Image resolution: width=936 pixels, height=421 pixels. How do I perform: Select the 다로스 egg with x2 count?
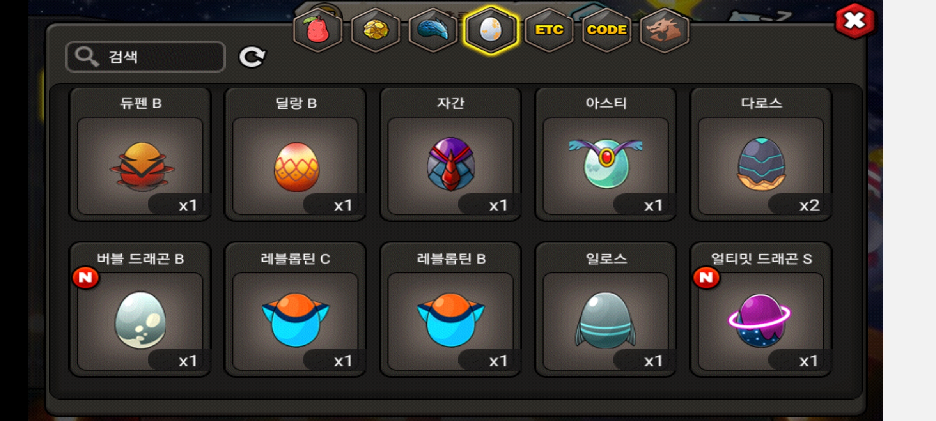coord(761,154)
